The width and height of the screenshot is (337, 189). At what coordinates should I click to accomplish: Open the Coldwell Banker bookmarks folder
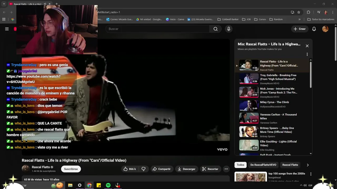click(228, 19)
